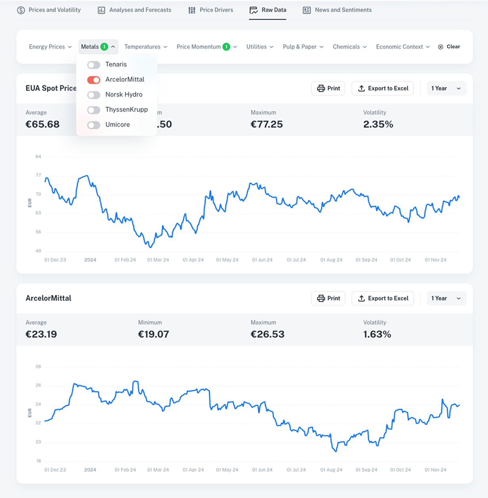
Task: Click the bar chart icon for Analyses and Forecasts
Action: [x=101, y=10]
